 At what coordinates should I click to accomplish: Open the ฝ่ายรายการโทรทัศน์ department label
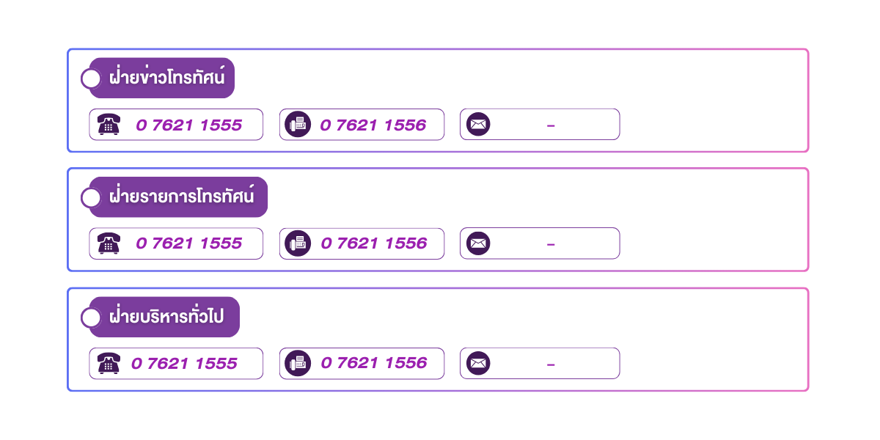[181, 197]
